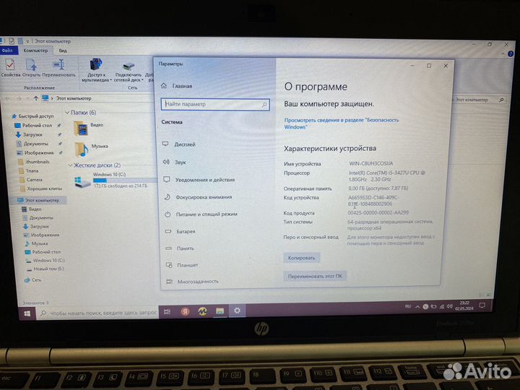The height and width of the screenshot is (390, 520).
Task: Open File Explorer taskbar icon
Action: [220, 311]
